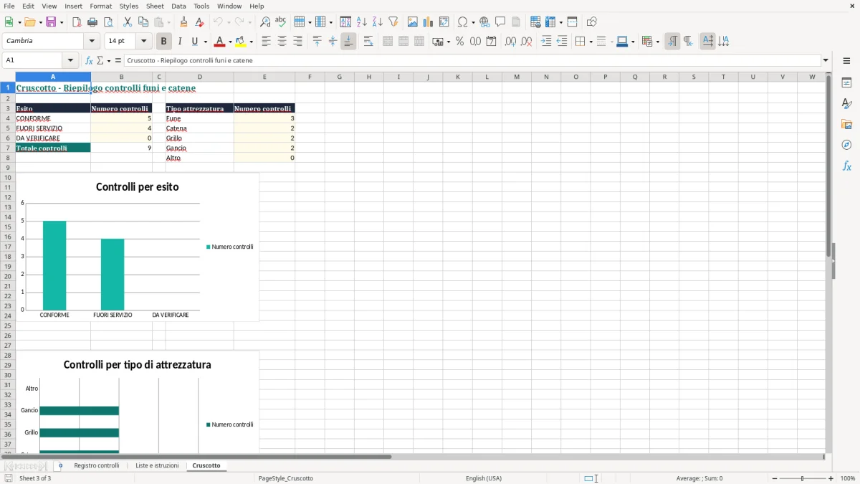860x484 pixels.
Task: Click the zoom out minus button
Action: (x=775, y=478)
